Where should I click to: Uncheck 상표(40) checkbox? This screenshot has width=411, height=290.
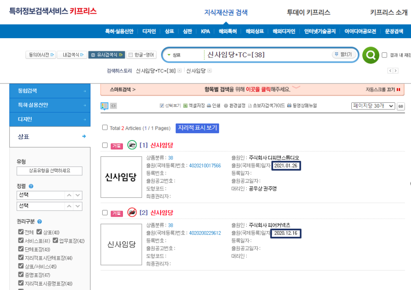40,232
